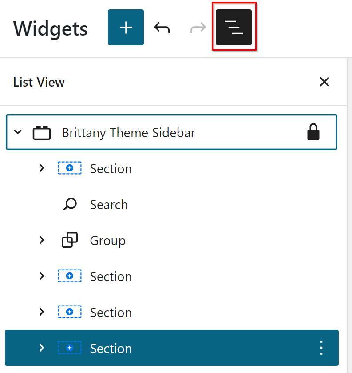
Task: Select the Brittany Theme Sidebar row label
Action: 128,133
